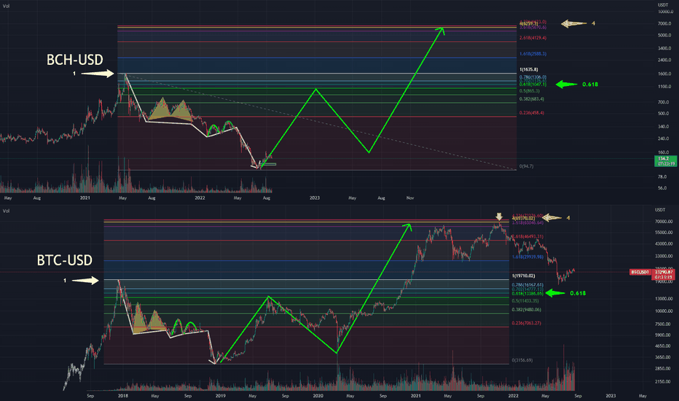Click the 7000.0 level on the BCH price axis
This screenshot has width=679, height=401.
[x=664, y=24]
